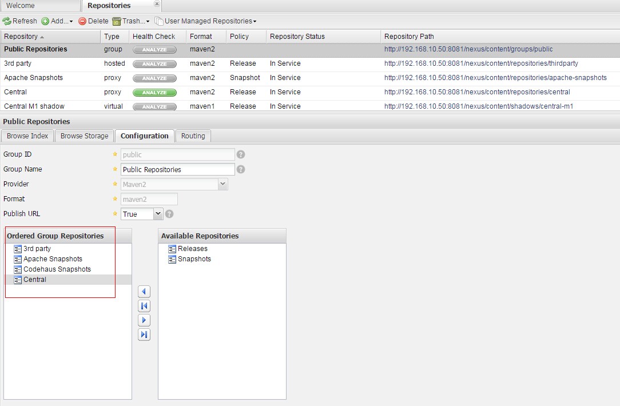Select the Configuration tab
620x406 pixels.
coord(144,136)
